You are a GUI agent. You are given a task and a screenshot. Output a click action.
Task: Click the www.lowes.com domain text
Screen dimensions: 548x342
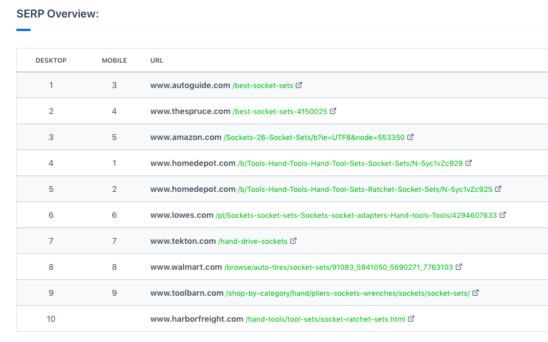(182, 215)
